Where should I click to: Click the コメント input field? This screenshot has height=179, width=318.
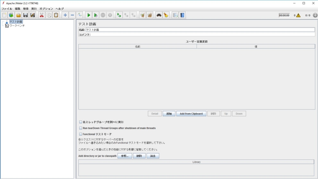coord(203,35)
